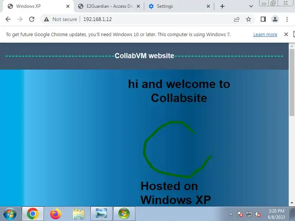The width and height of the screenshot is (295, 221).
Task: Open the Chrome profile avatar menu
Action: tap(275, 19)
